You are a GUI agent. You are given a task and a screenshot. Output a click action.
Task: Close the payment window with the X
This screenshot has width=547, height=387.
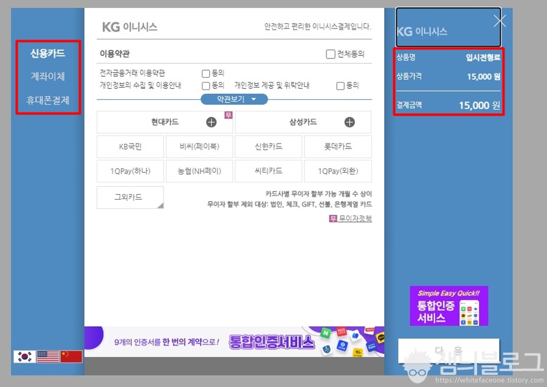[x=500, y=21]
